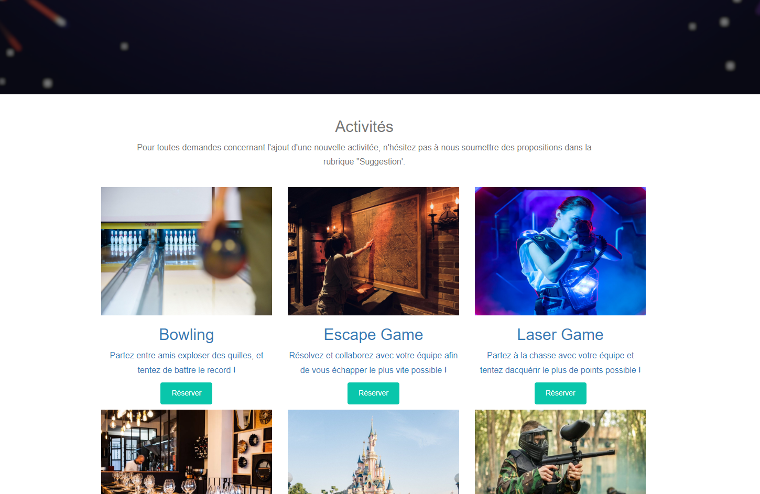This screenshot has height=494, width=760.
Task: Click the intro paragraph mentioning Suggestion
Action: pyautogui.click(x=364, y=155)
